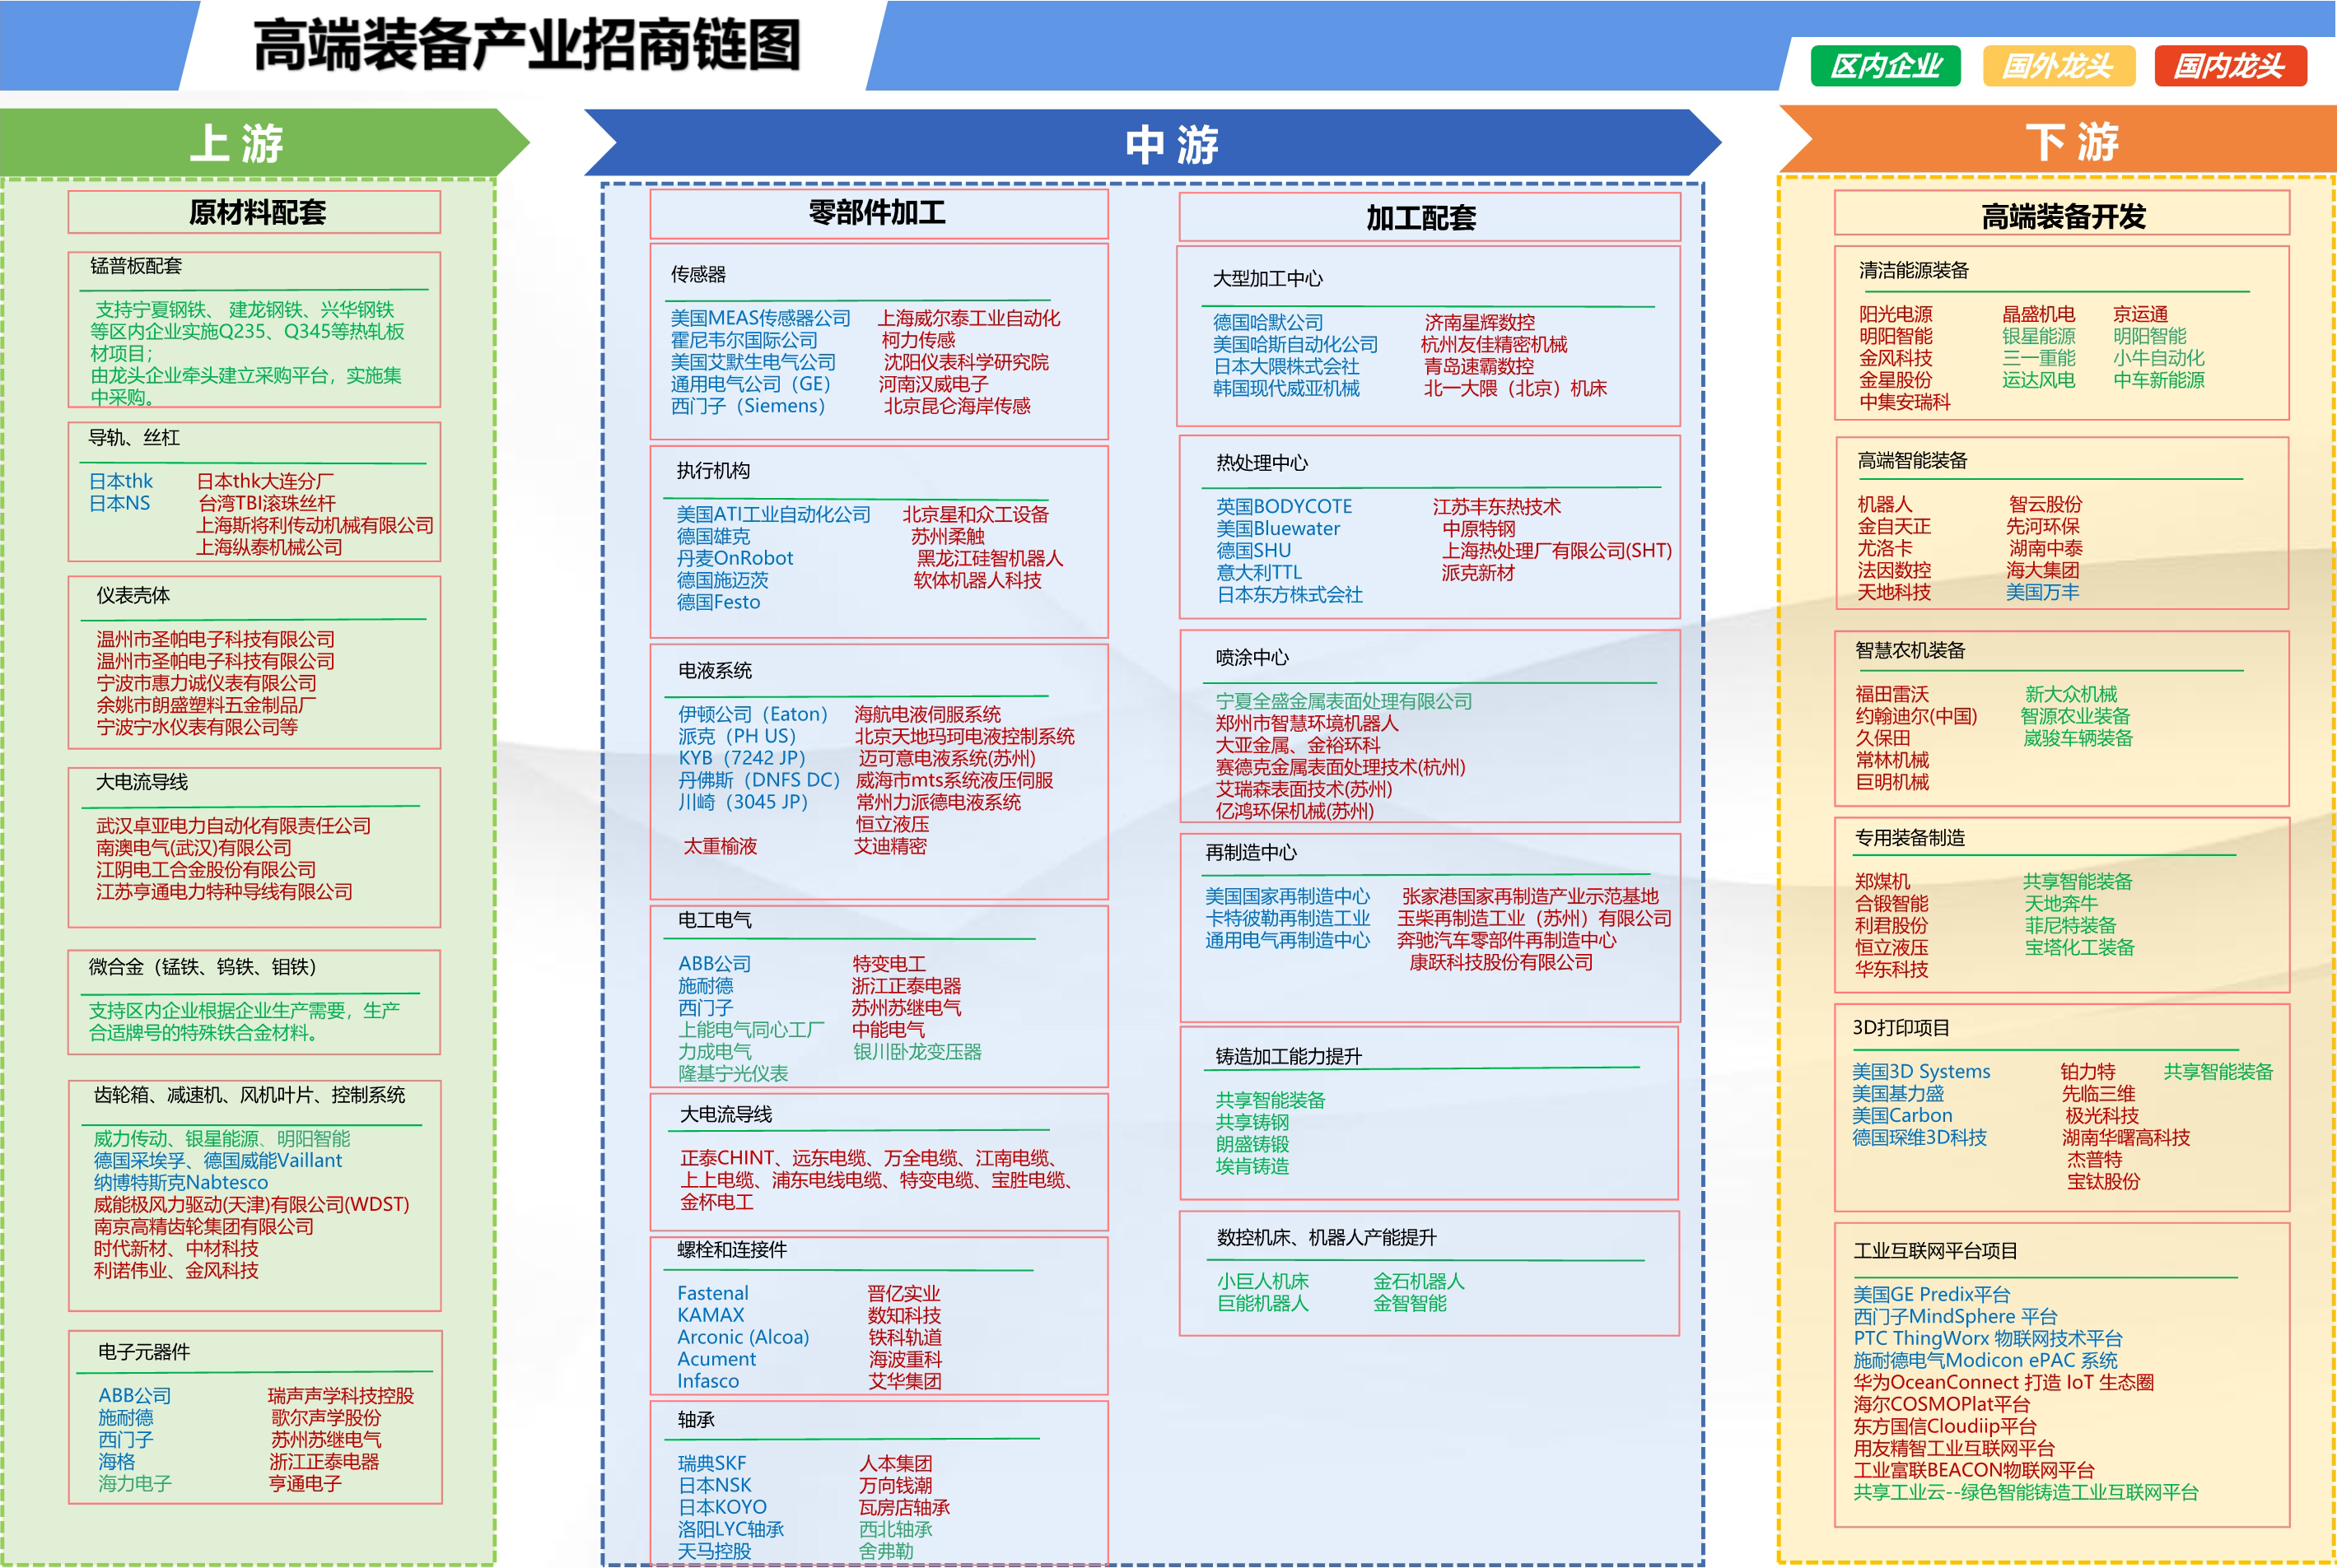Click 江阴电工合金股份有限公司 entry

point(206,870)
